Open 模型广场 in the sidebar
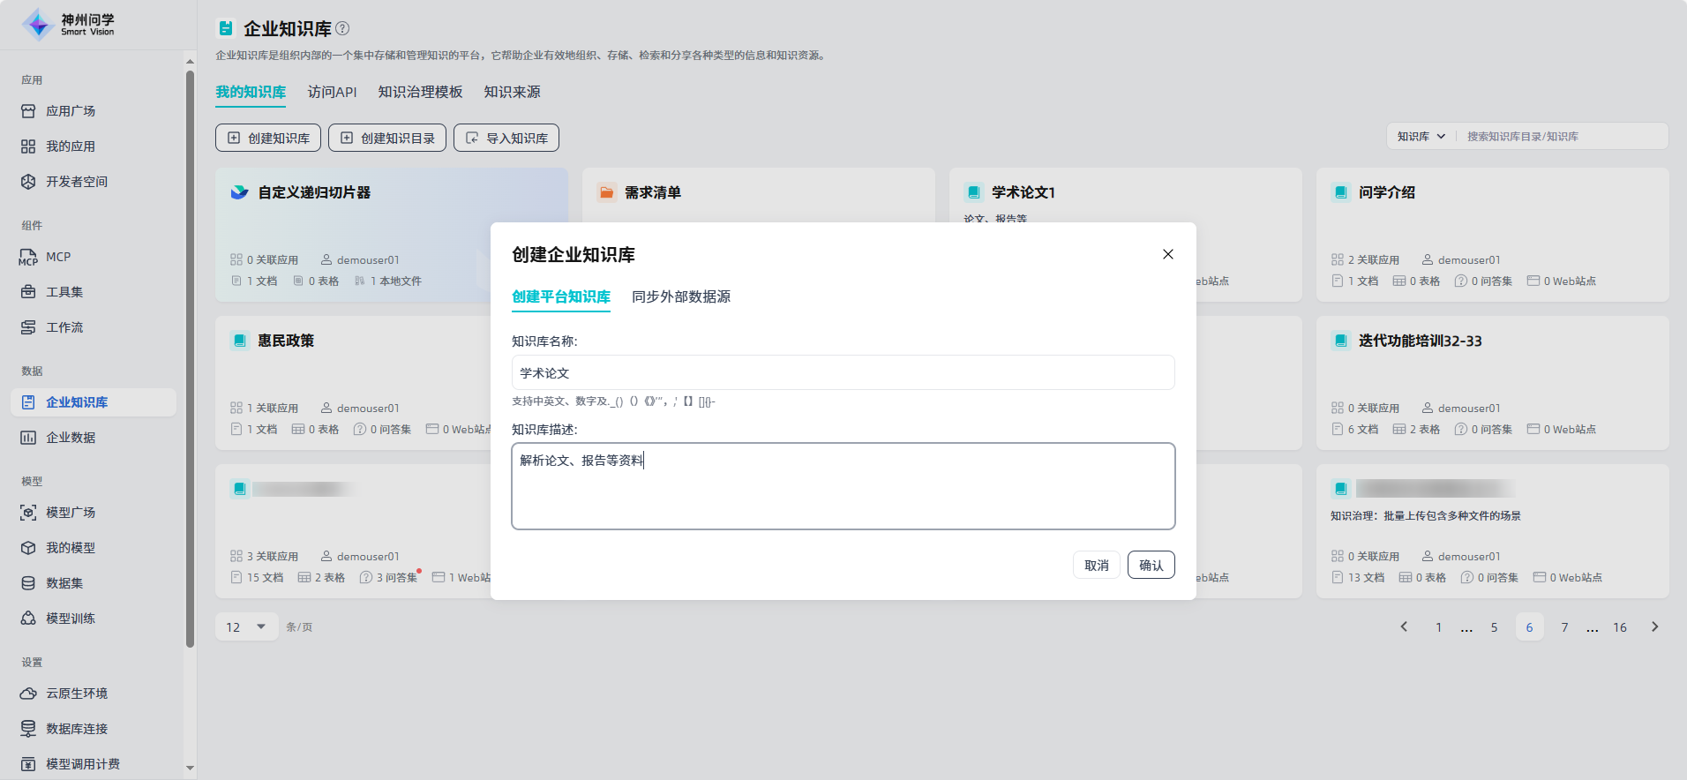 click(70, 513)
